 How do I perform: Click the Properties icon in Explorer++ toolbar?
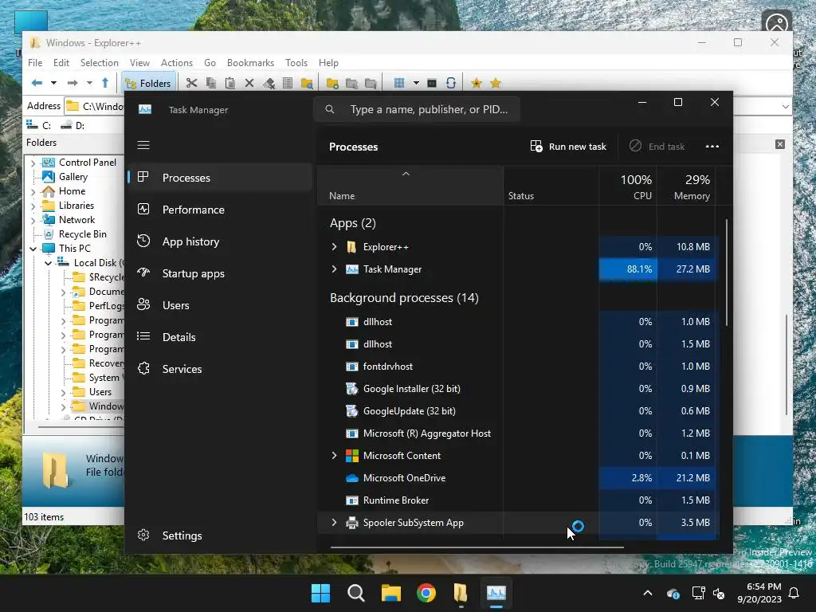coord(287,83)
